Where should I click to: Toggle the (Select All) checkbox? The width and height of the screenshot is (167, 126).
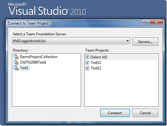[87, 57]
